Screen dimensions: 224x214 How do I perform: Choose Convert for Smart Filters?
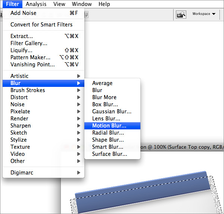tap(43, 25)
